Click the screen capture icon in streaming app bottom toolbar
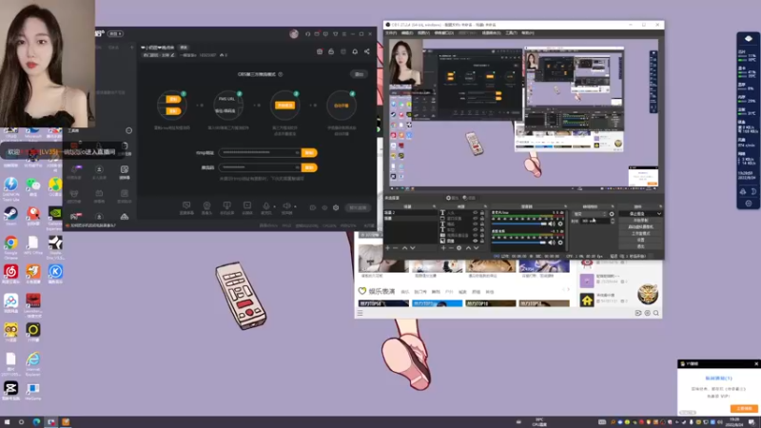This screenshot has width=761, height=428. click(x=186, y=205)
